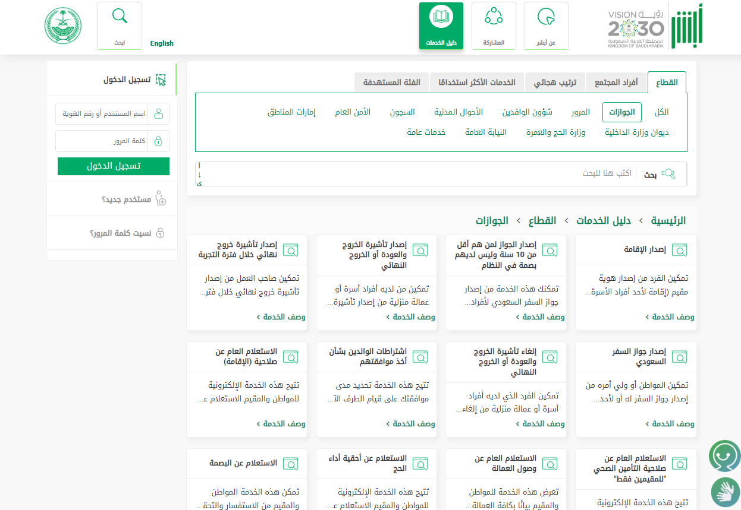
Task: Click the new user مستخدم جديد icon
Action: 160,198
